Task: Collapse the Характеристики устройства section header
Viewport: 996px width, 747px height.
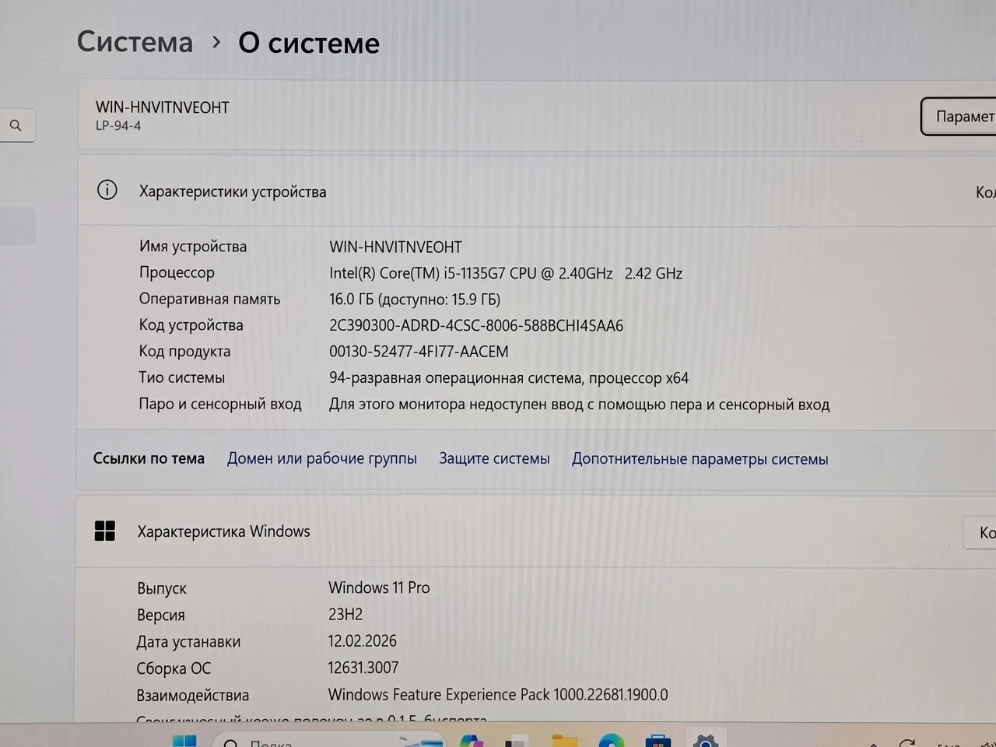Action: coord(537,191)
